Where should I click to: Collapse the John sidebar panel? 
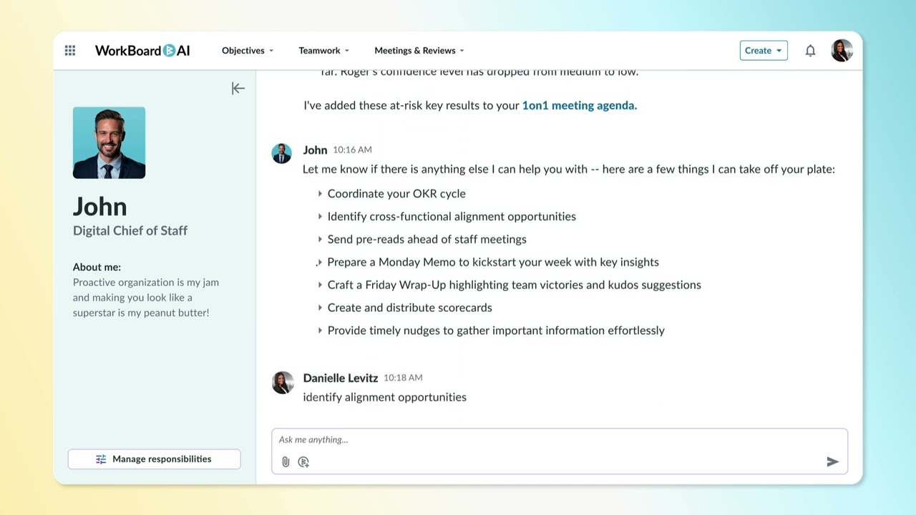pos(238,88)
